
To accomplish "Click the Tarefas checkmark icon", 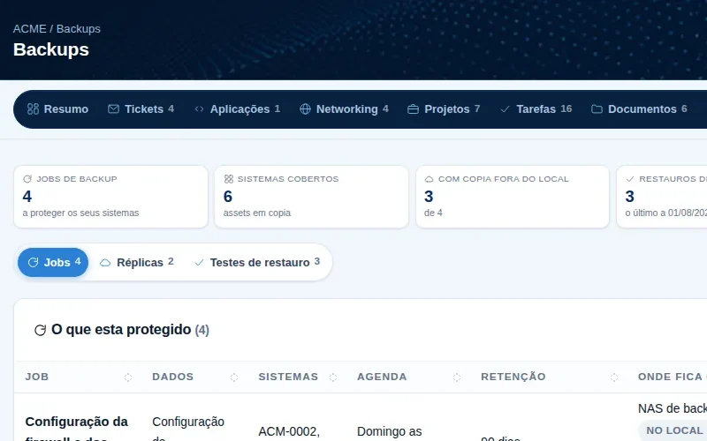I will pyautogui.click(x=505, y=108).
